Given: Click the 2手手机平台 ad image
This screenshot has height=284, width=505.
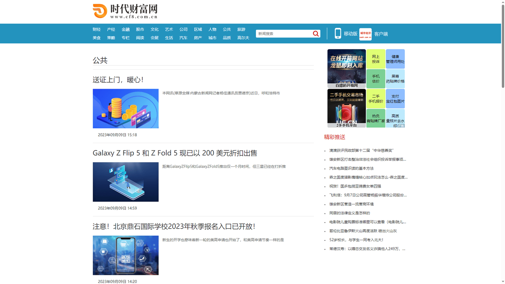Looking at the screenshot, I should tap(346, 108).
